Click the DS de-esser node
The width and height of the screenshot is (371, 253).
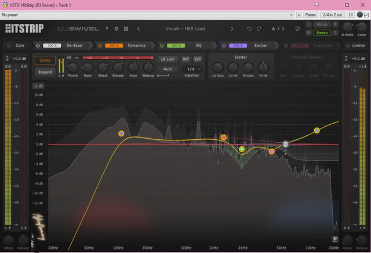[285, 144]
